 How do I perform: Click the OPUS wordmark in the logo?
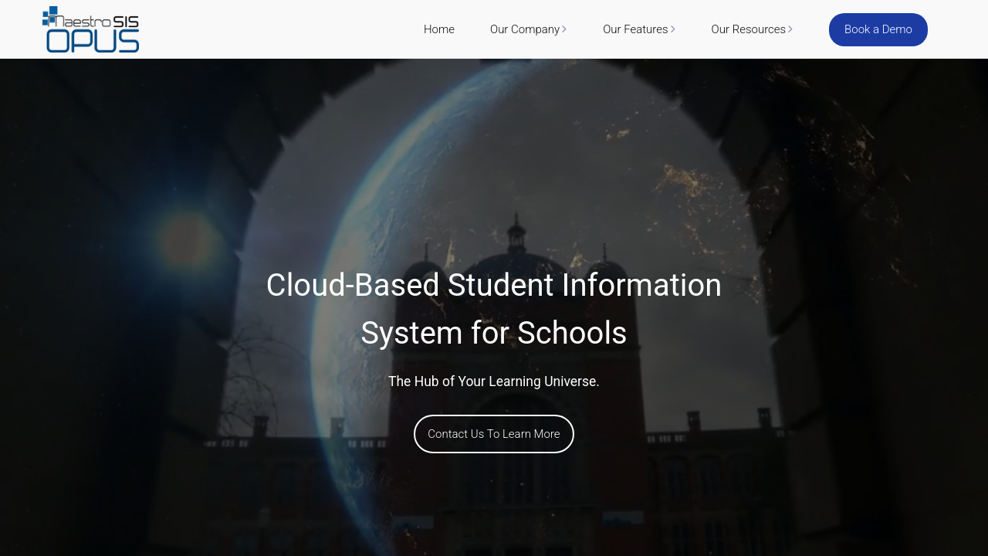pyautogui.click(x=93, y=40)
